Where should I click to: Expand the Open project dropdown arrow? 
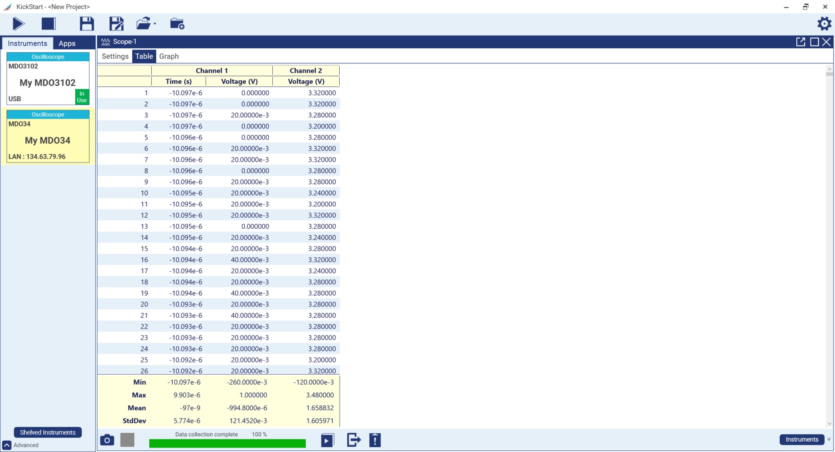(x=155, y=24)
